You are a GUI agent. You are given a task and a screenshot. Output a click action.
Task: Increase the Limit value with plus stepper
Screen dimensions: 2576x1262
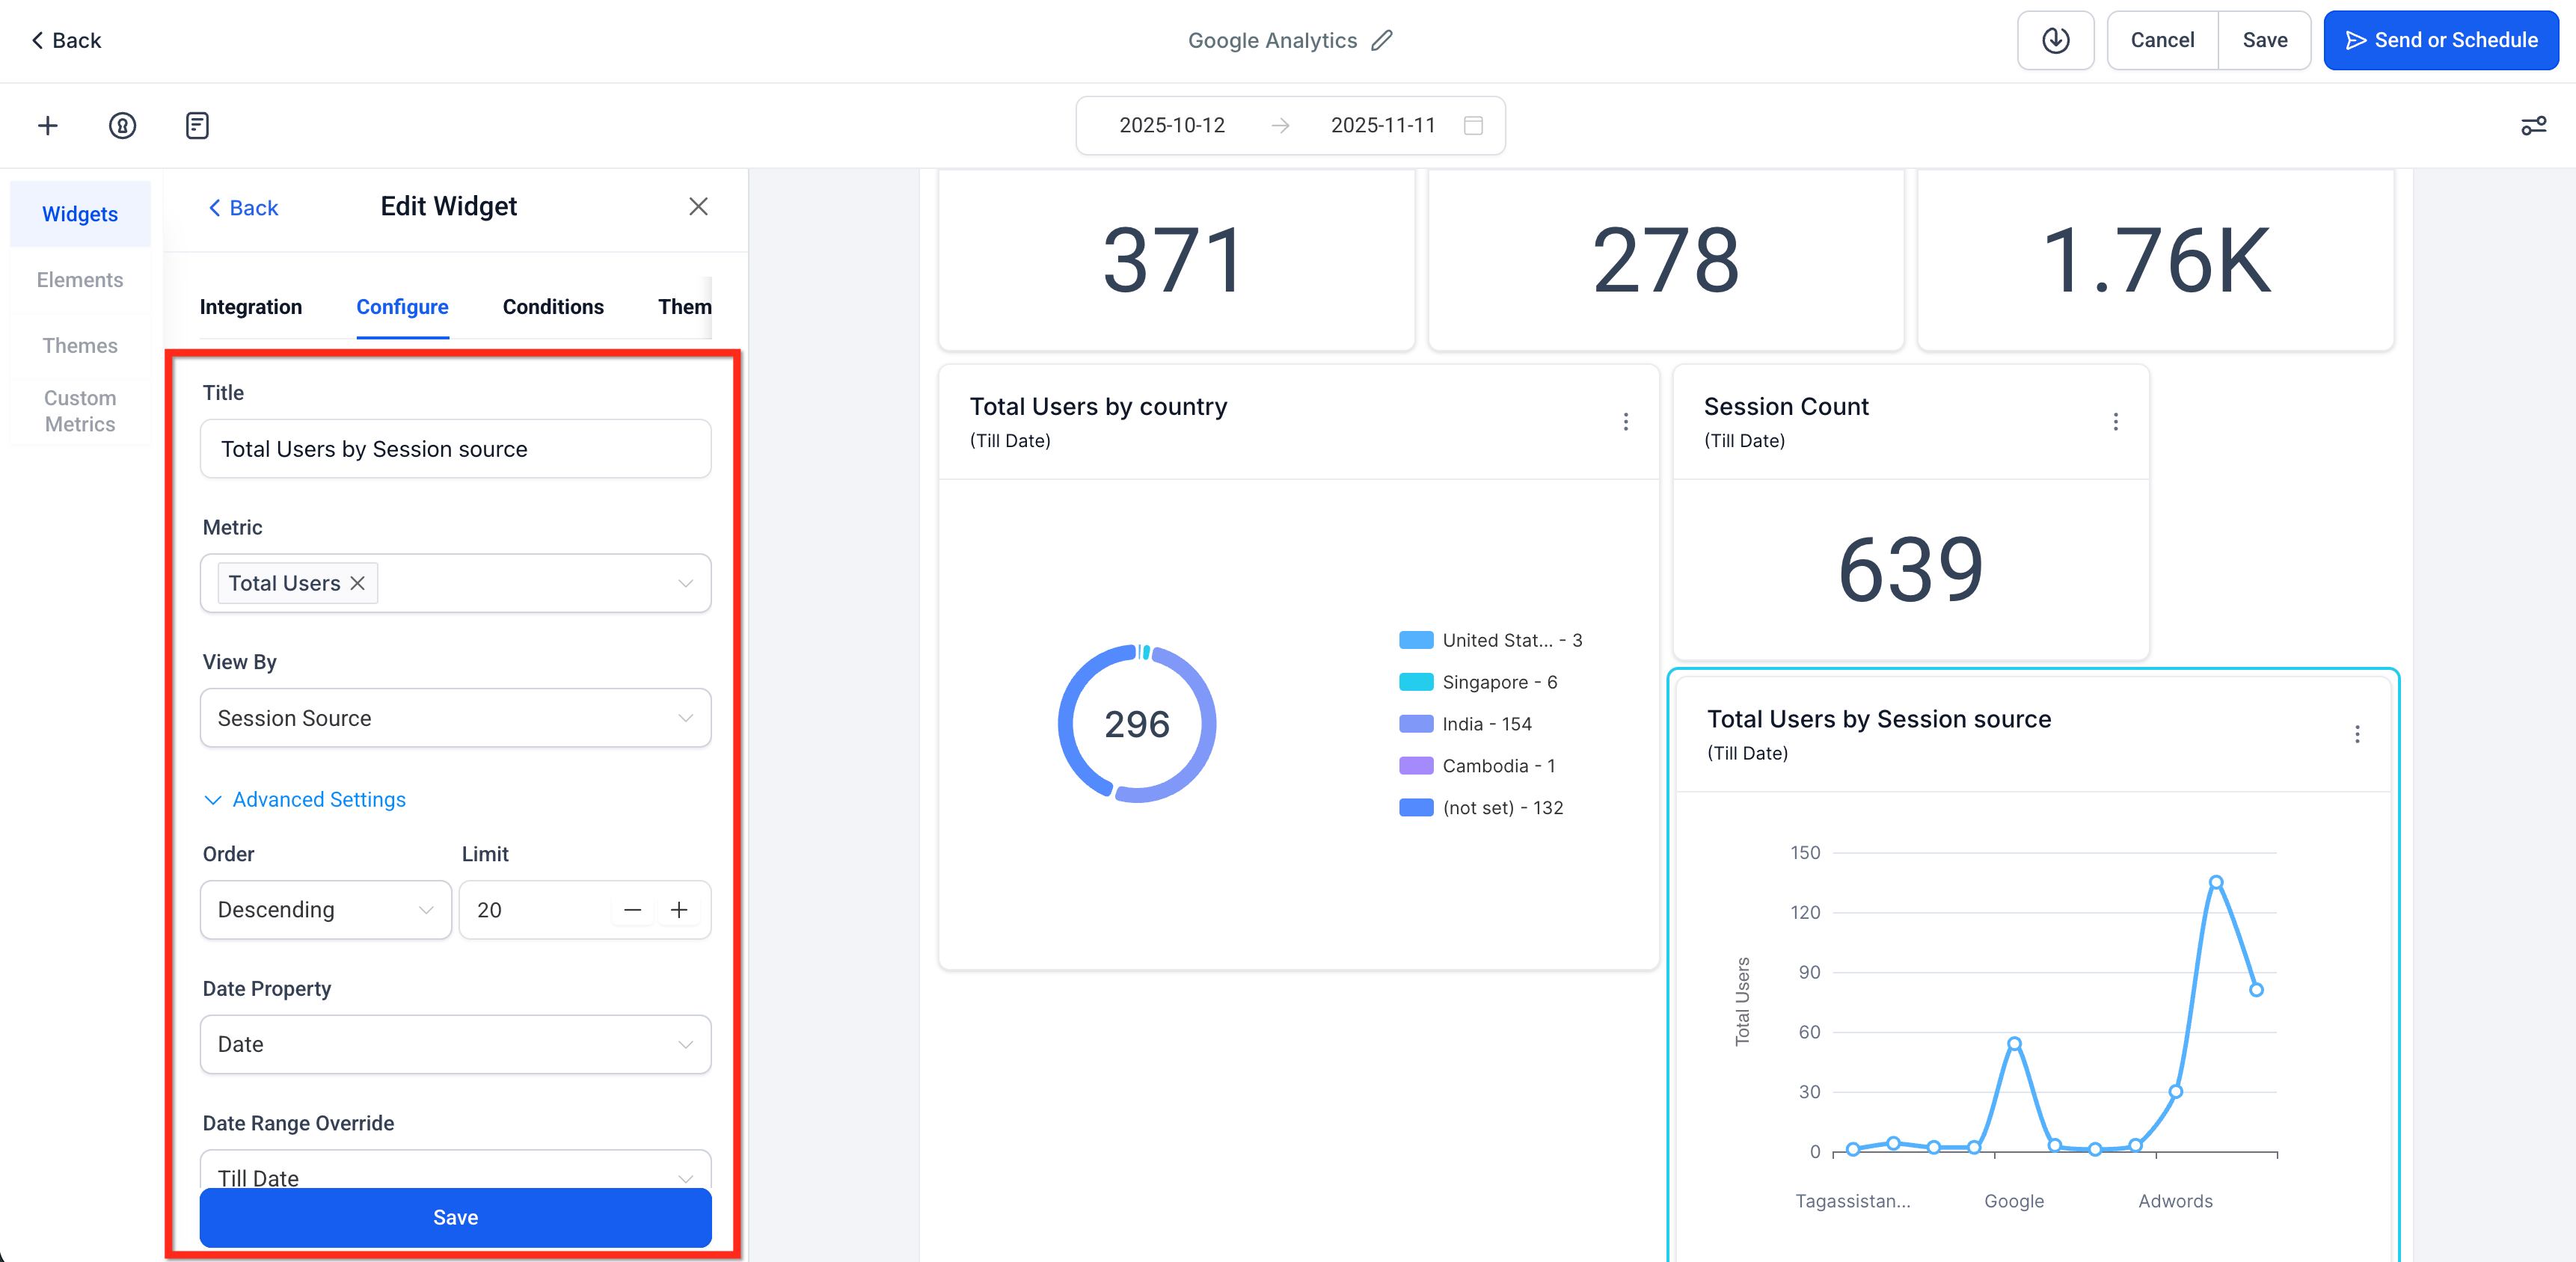click(679, 909)
